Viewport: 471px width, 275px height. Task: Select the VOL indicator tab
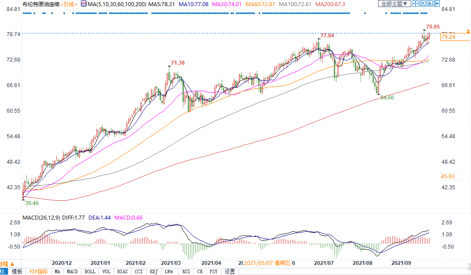[x=107, y=271]
